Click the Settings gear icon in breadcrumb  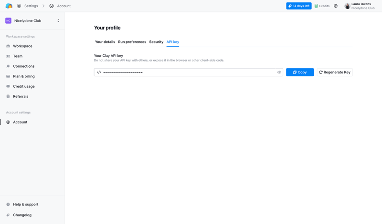(19, 6)
